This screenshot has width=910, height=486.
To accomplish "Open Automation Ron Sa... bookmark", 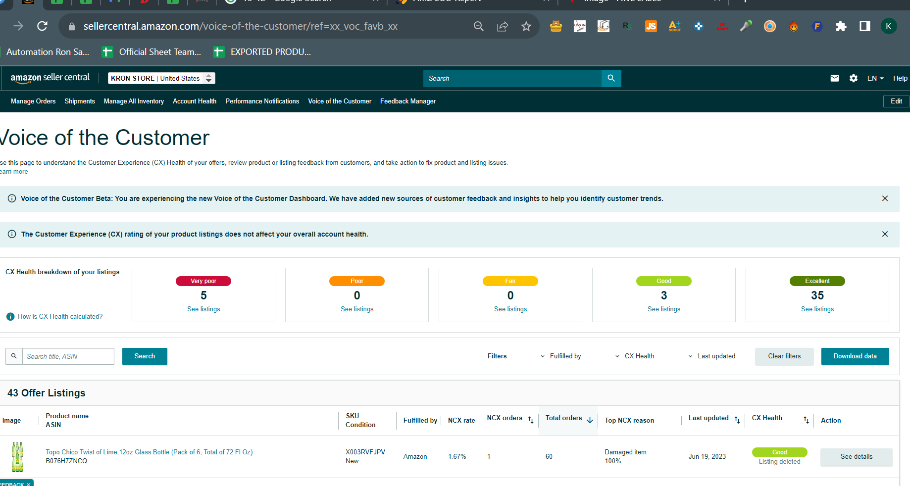I will [48, 52].
